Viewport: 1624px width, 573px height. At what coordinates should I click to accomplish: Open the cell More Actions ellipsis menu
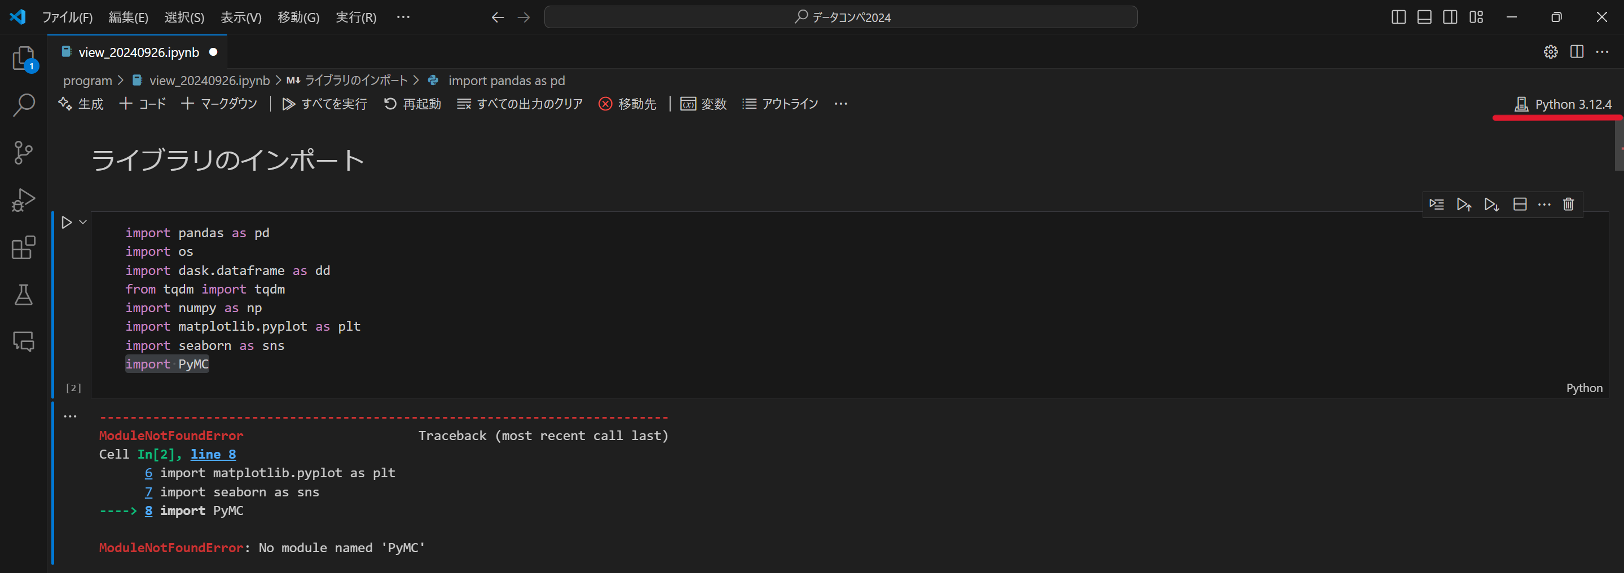click(x=1544, y=204)
